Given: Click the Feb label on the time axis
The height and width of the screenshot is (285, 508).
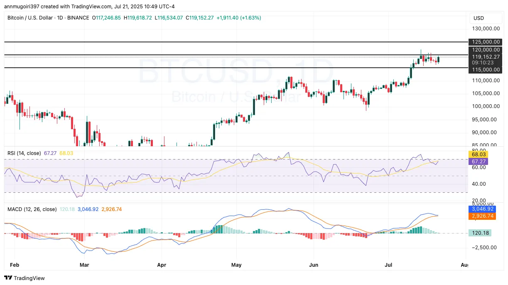Looking at the screenshot, I should 15,265.
